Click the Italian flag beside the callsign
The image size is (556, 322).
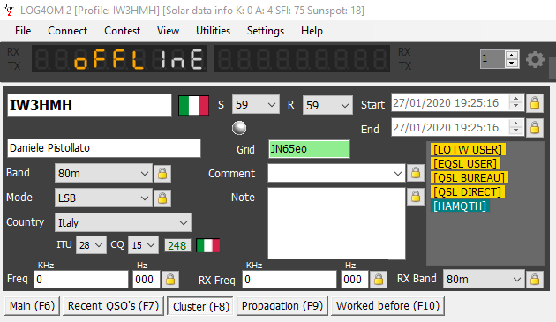click(x=193, y=105)
